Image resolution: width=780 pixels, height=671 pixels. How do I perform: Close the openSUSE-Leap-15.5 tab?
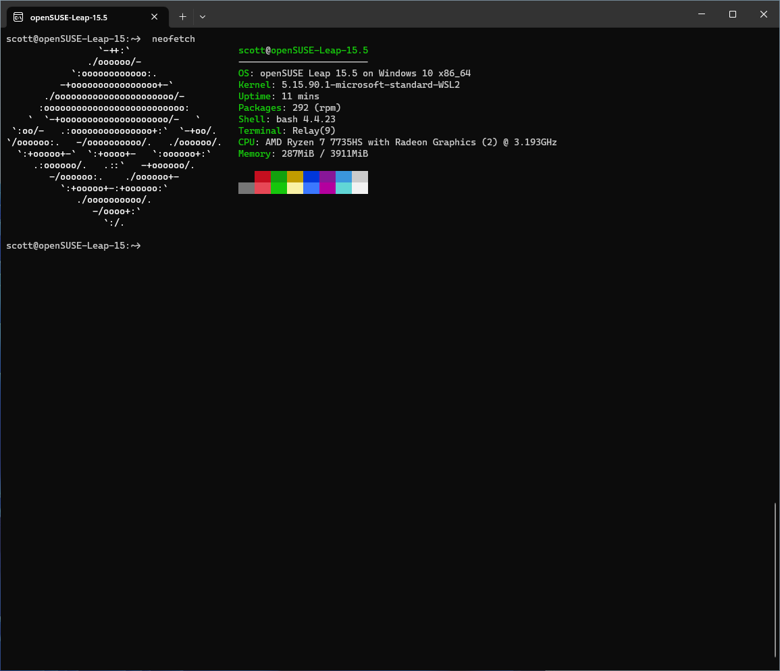point(154,17)
